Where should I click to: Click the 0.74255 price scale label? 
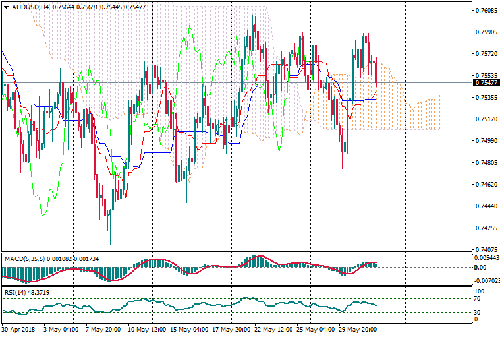pos(486,228)
